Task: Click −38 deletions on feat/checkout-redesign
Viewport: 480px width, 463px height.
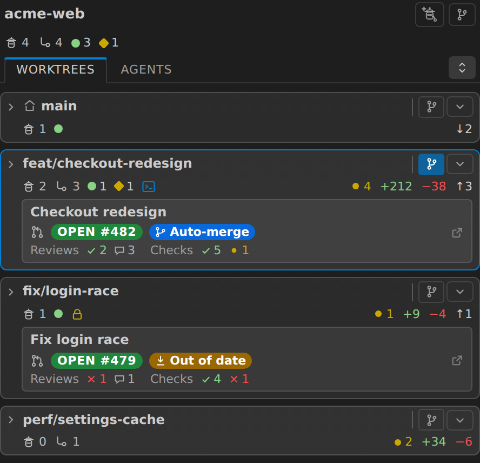Action: (x=434, y=186)
